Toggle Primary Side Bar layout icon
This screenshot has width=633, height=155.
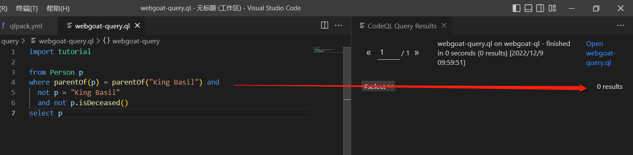click(517, 8)
